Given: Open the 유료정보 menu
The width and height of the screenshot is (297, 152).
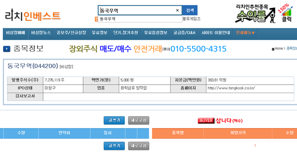Looking at the screenshot, I should 100,33.
